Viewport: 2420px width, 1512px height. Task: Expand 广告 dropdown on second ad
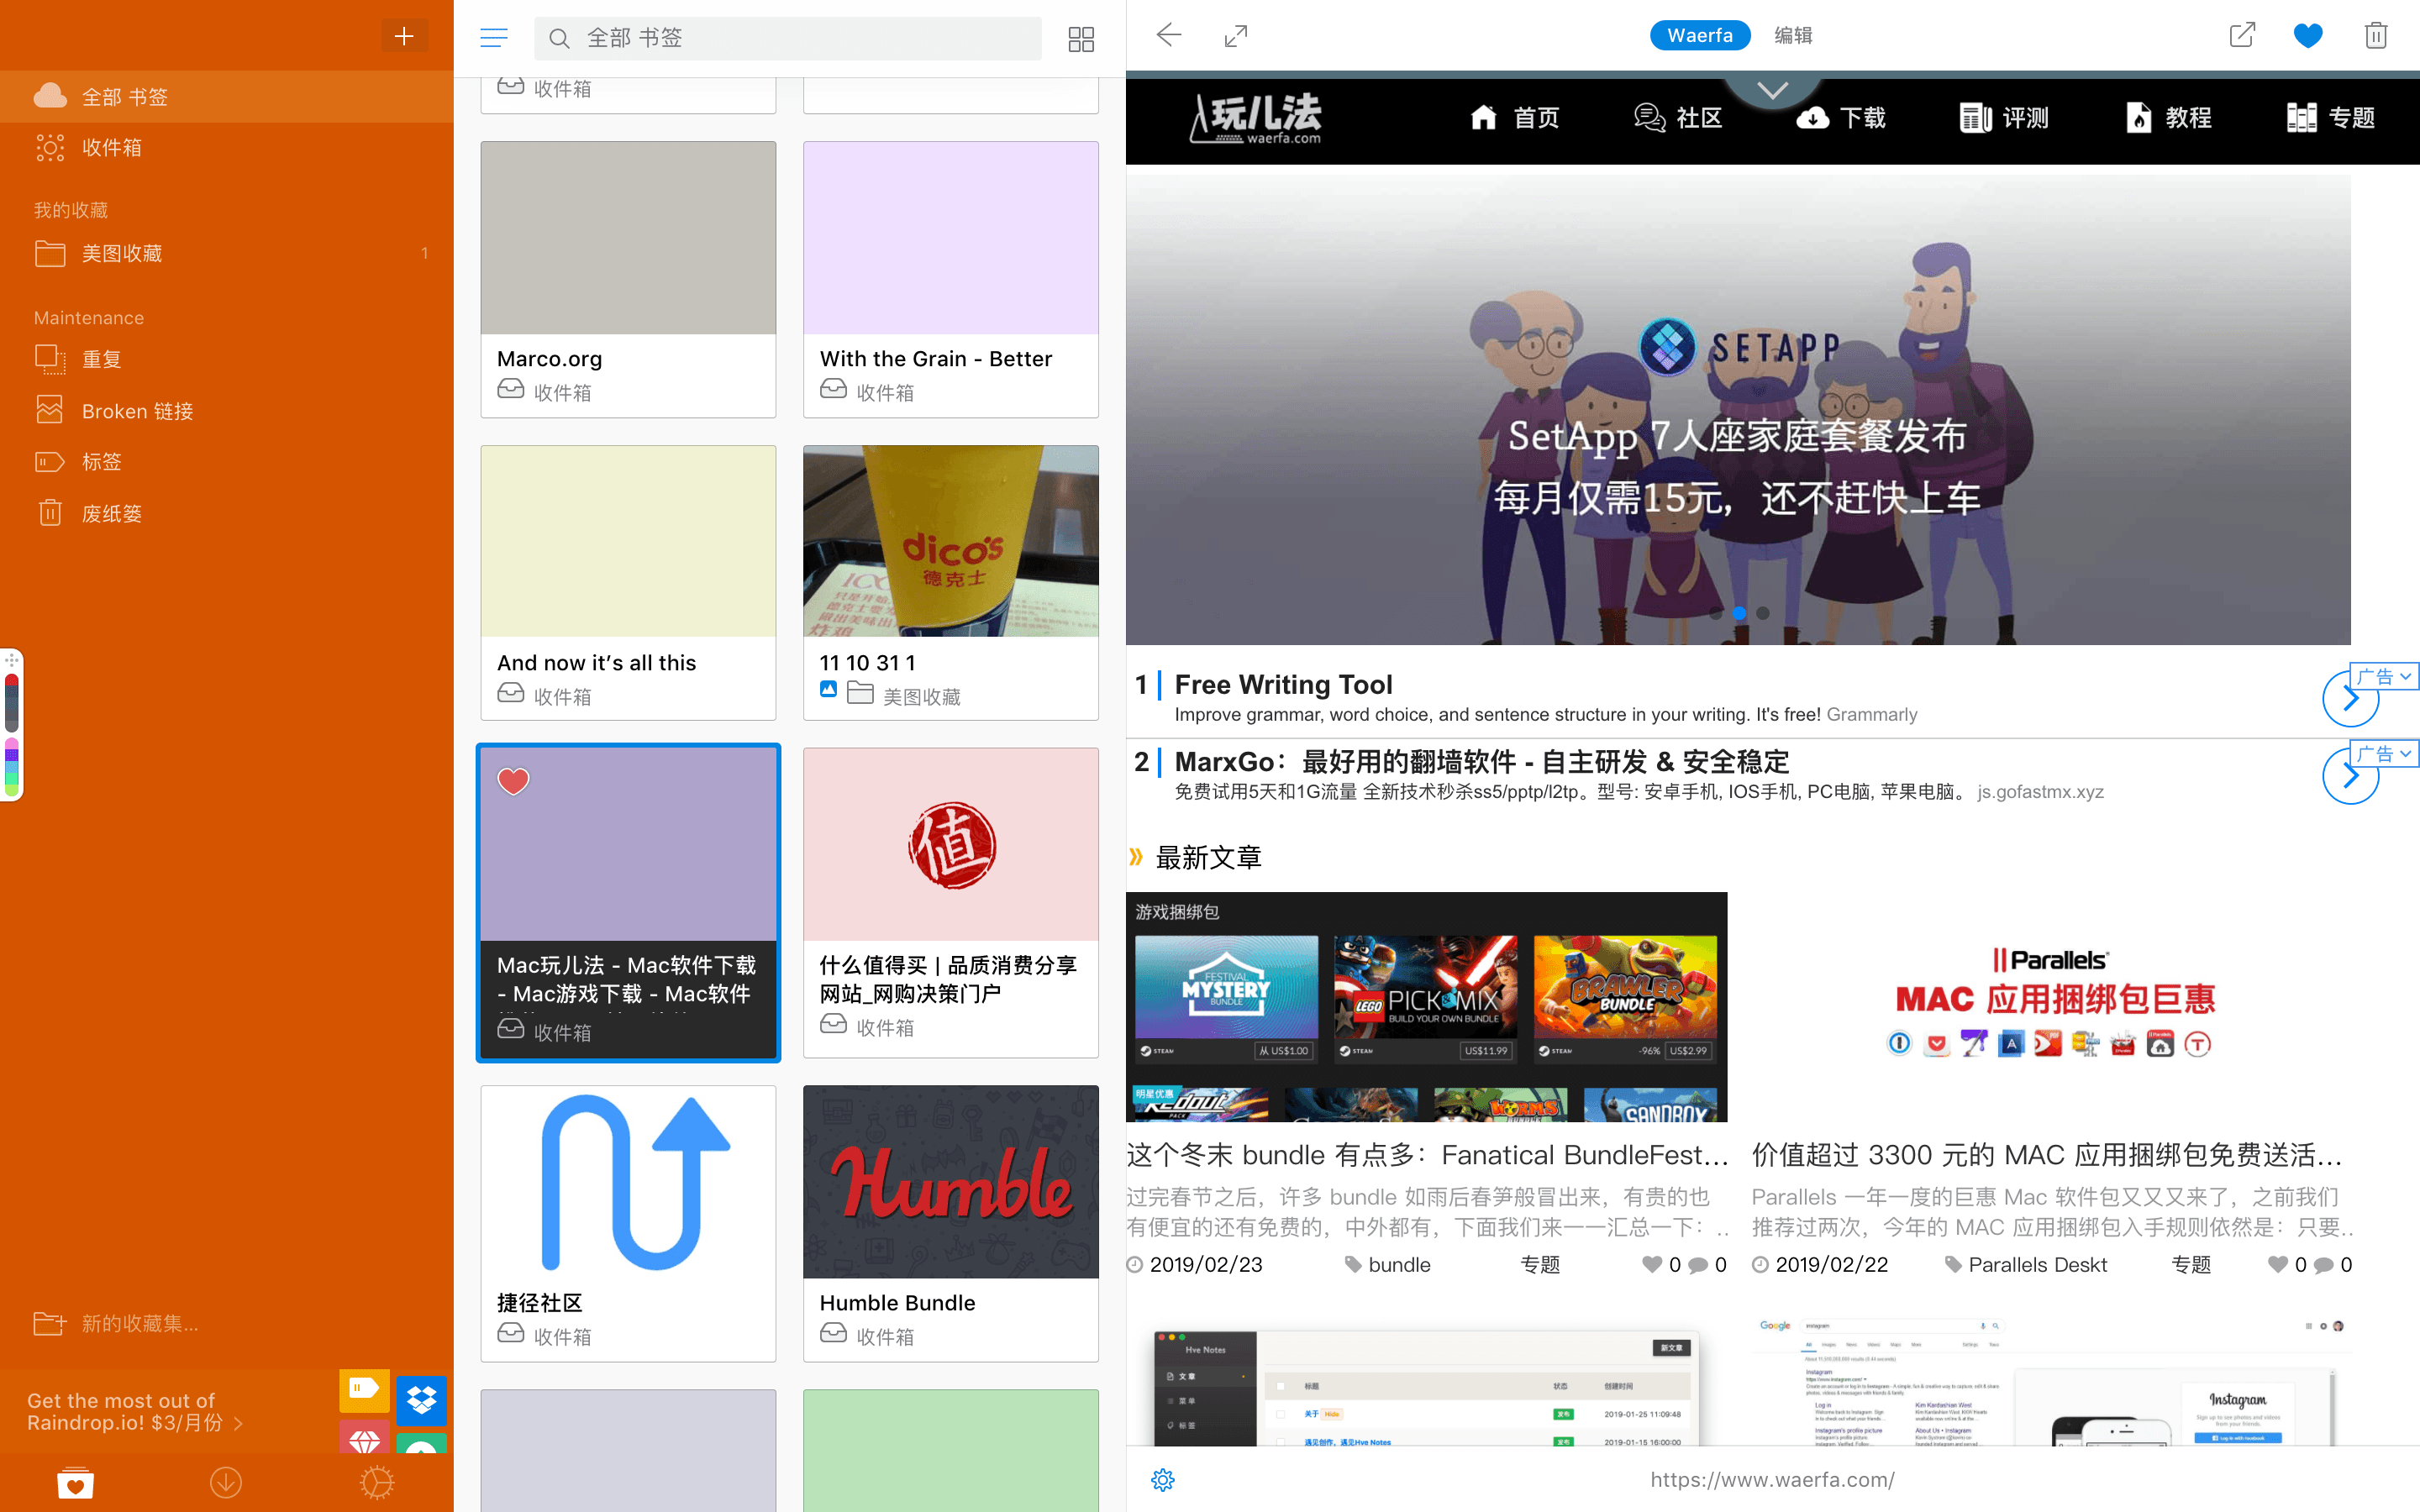(2383, 754)
